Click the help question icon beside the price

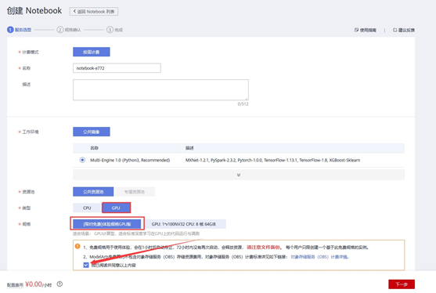59,284
